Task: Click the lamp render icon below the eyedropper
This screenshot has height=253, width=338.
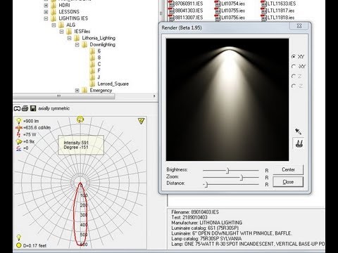Action: click(x=299, y=143)
